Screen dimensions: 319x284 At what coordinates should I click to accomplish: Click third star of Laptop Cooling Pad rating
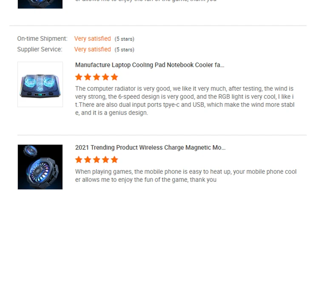click(x=97, y=77)
